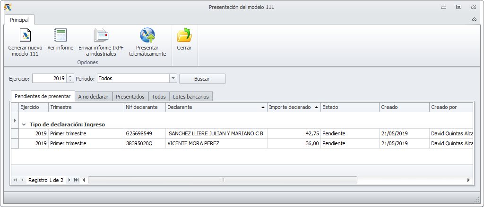Click the 38395020Q Nif cell
This screenshot has width=484, height=207.
click(x=145, y=143)
